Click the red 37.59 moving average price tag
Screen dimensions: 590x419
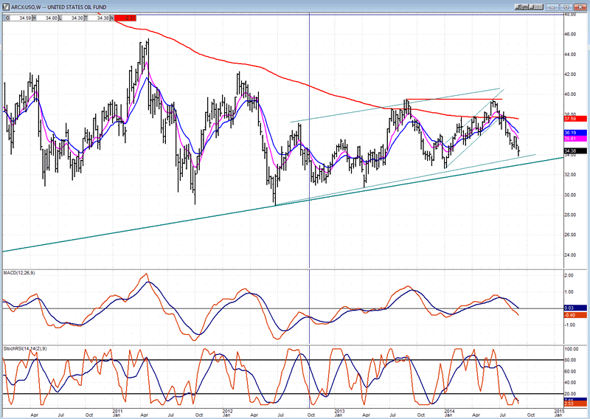[x=572, y=119]
